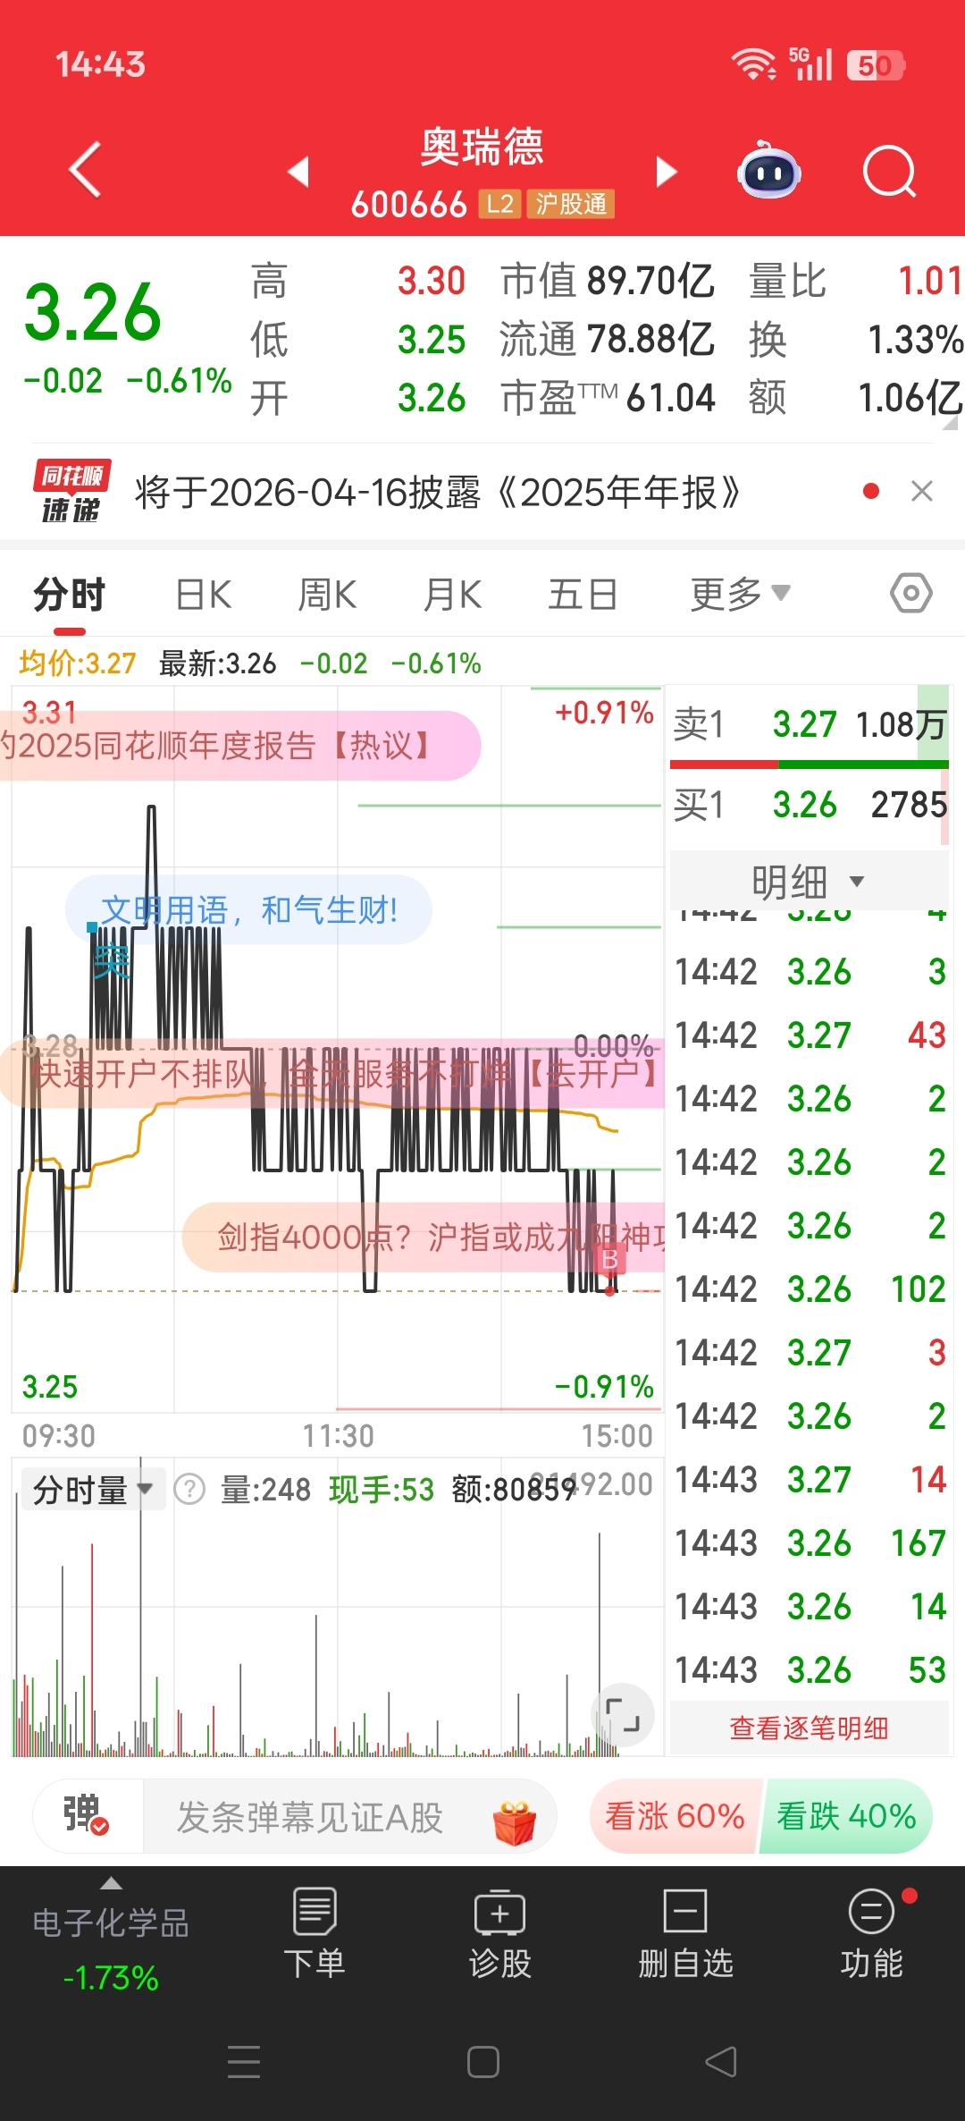Tap the 快速开户不排队 ad banner
This screenshot has width=965, height=2121.
[332, 1073]
